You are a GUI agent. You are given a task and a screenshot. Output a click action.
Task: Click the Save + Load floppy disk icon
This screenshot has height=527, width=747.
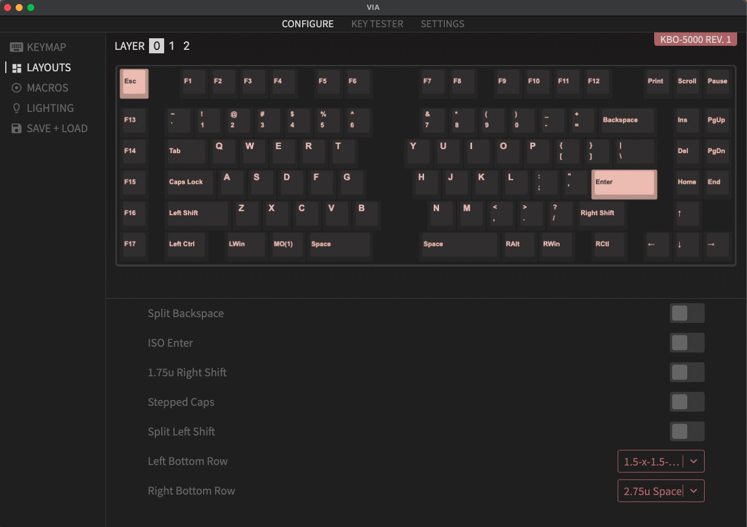tap(16, 128)
